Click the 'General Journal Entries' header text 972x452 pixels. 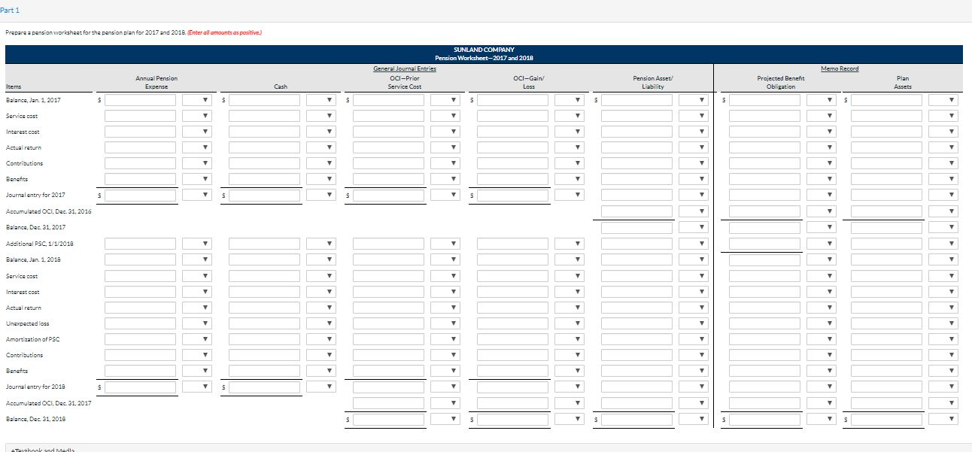(x=405, y=68)
